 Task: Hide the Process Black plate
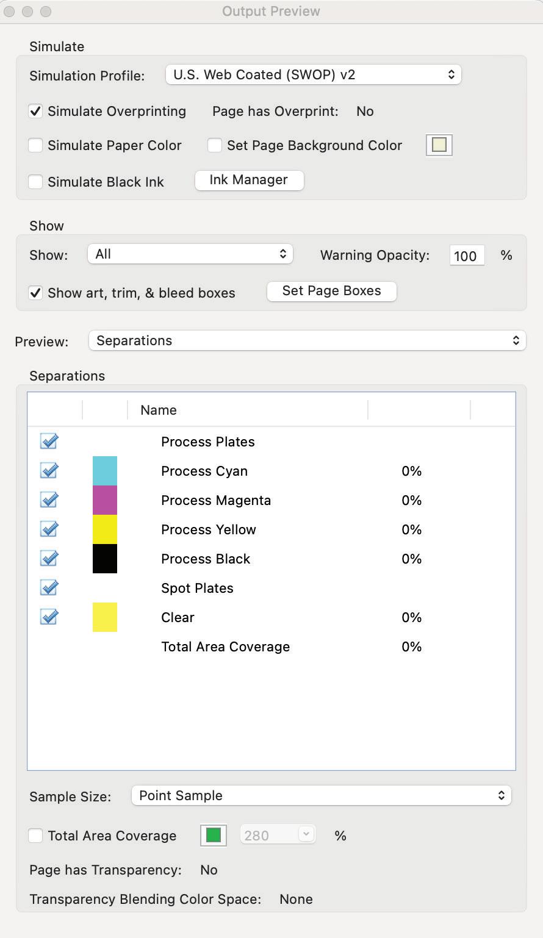point(49,558)
